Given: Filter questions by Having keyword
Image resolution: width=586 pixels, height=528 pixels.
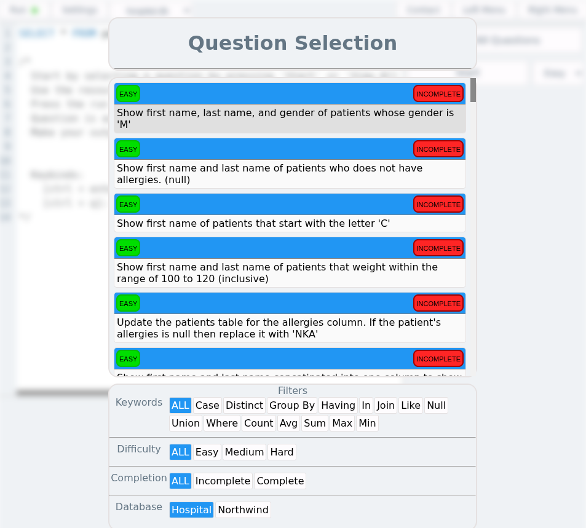Looking at the screenshot, I should point(338,406).
